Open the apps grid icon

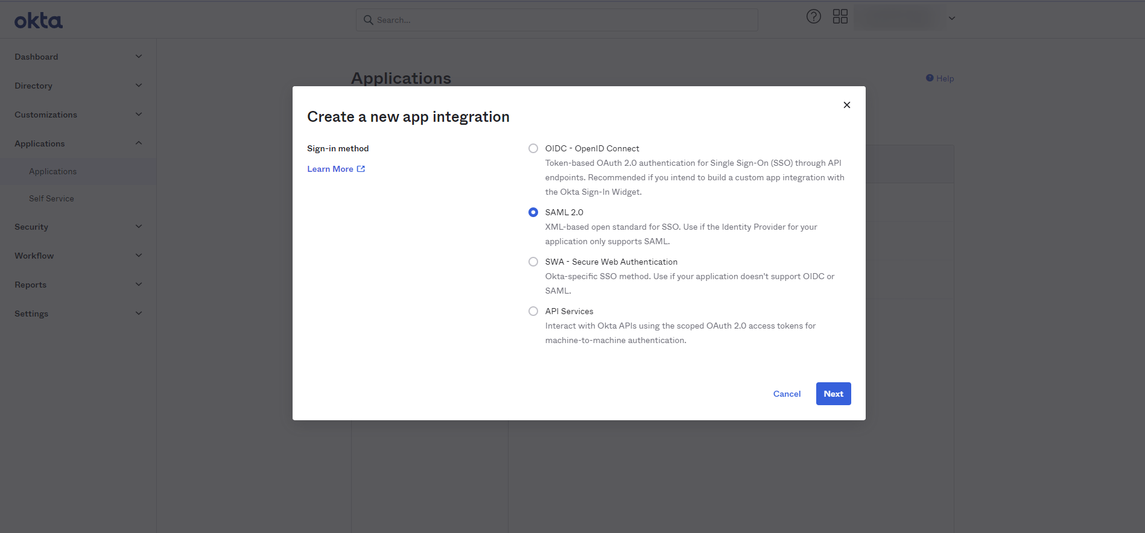[x=840, y=17]
